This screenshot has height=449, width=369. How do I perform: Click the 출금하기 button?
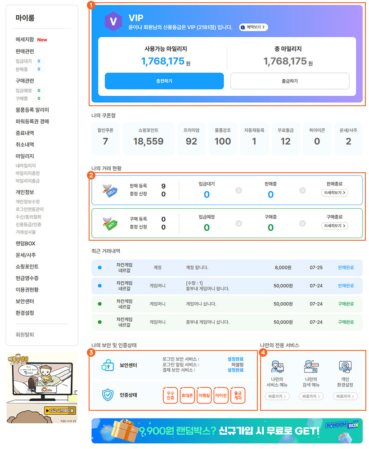point(290,81)
